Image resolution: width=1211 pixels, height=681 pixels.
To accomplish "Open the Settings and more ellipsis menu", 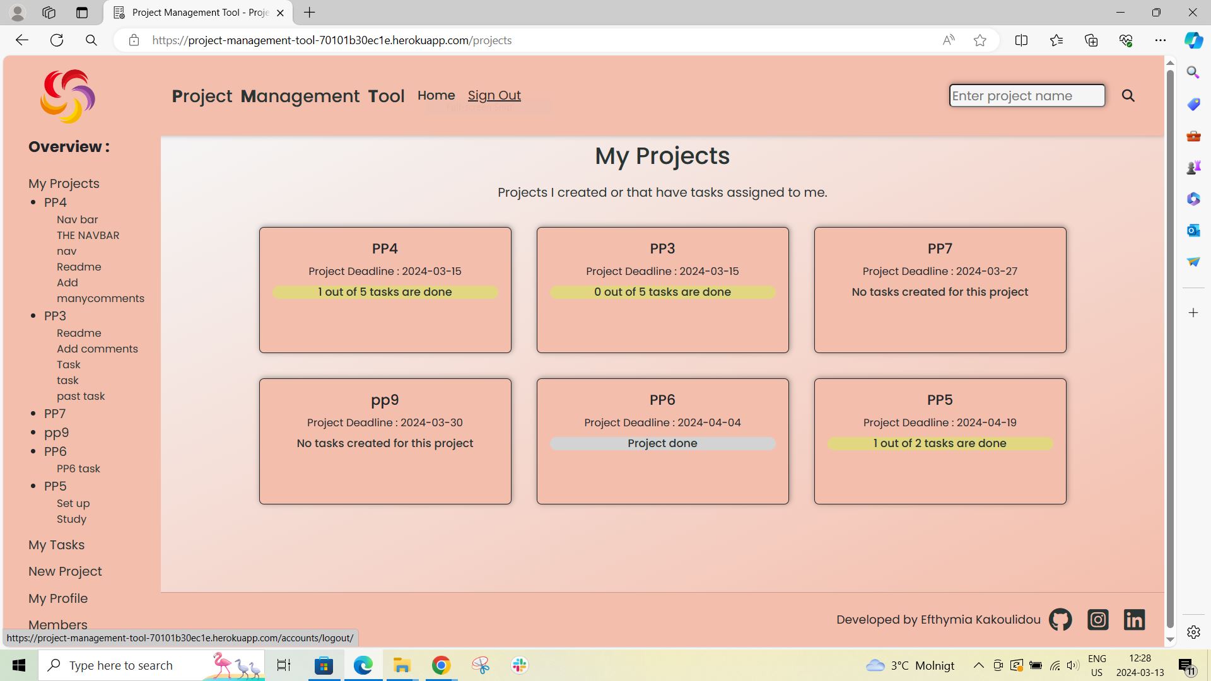I will (1162, 40).
